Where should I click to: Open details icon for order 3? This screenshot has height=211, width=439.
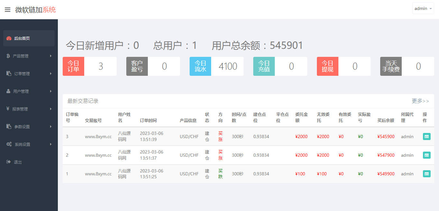(x=426, y=136)
